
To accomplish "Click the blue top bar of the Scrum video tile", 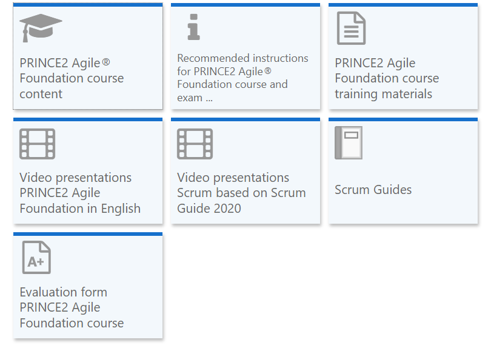I will (x=246, y=119).
